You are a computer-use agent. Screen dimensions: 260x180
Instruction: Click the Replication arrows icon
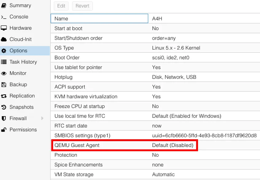pyautogui.click(x=4, y=96)
